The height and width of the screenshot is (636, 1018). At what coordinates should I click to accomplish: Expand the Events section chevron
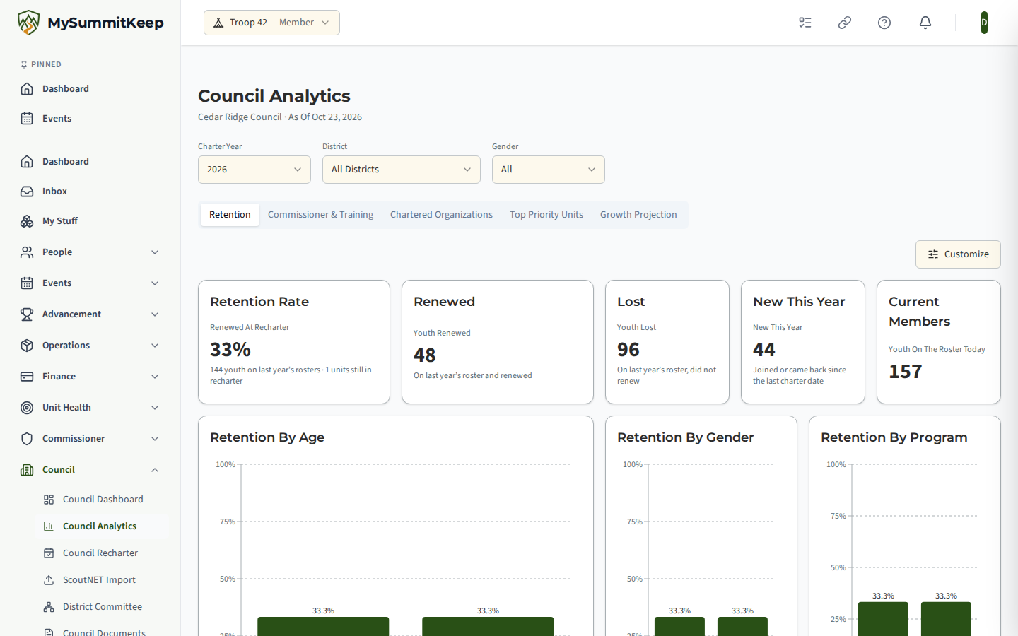click(x=155, y=283)
